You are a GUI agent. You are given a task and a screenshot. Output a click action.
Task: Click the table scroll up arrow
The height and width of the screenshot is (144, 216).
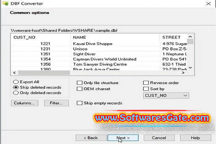click(190, 37)
